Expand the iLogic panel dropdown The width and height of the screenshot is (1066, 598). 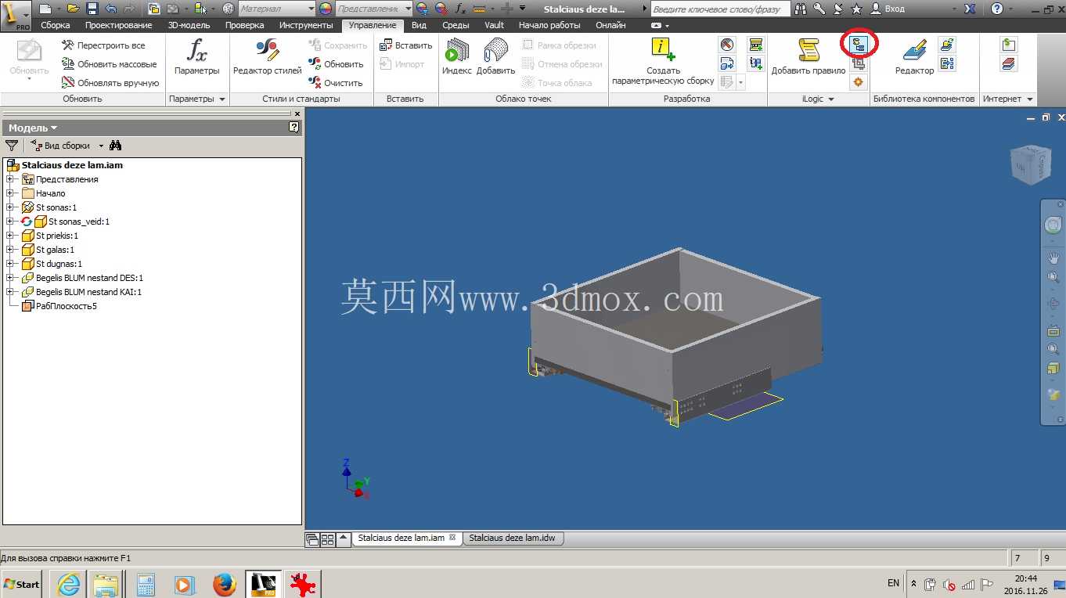click(x=830, y=99)
